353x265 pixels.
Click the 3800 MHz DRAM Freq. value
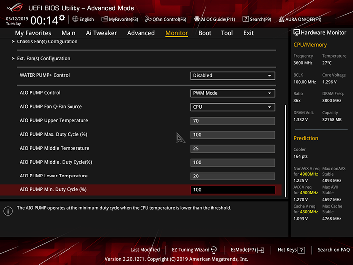(331, 101)
